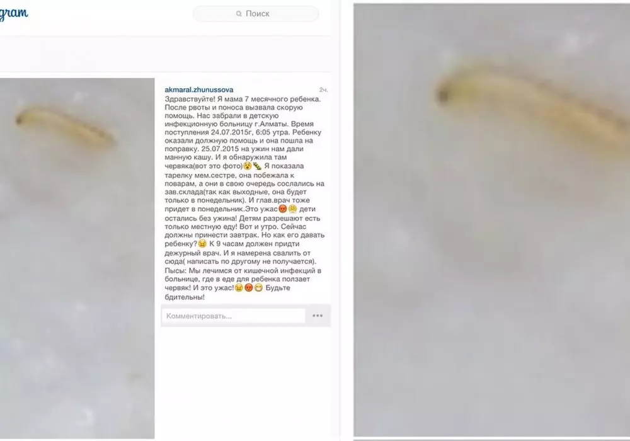This screenshot has height=441, width=630.
Task: Open the three-dots post options menu
Action: 318,316
